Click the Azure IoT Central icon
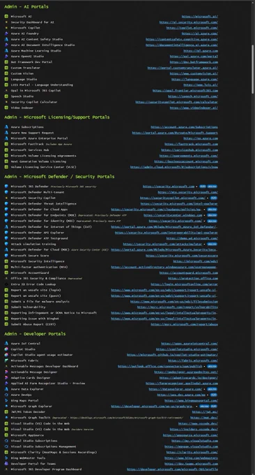The width and height of the screenshot is (255, 475). 6,344
